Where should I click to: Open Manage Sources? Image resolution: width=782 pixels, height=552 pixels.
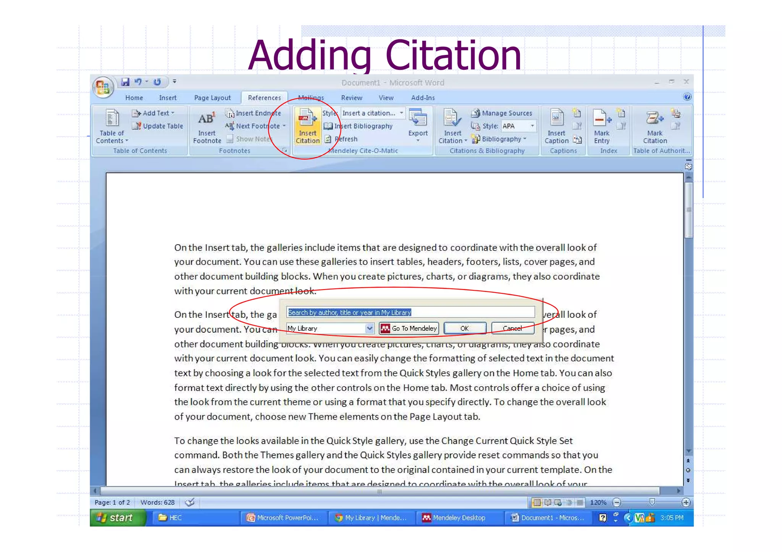[x=502, y=113]
